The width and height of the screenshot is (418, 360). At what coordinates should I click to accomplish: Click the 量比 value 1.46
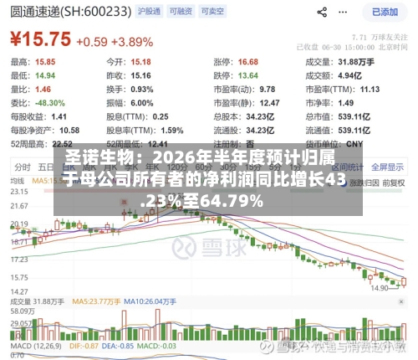click(x=43, y=90)
